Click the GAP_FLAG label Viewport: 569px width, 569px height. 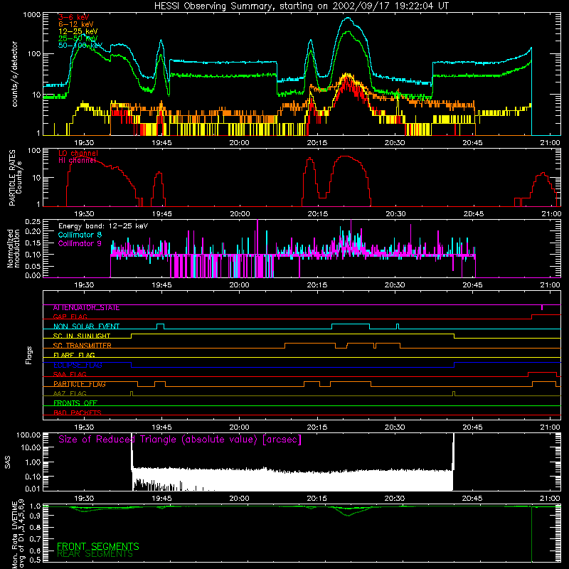pos(70,317)
